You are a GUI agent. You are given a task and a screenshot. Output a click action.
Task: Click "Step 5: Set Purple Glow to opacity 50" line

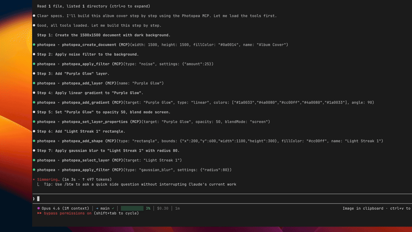(x=103, y=112)
